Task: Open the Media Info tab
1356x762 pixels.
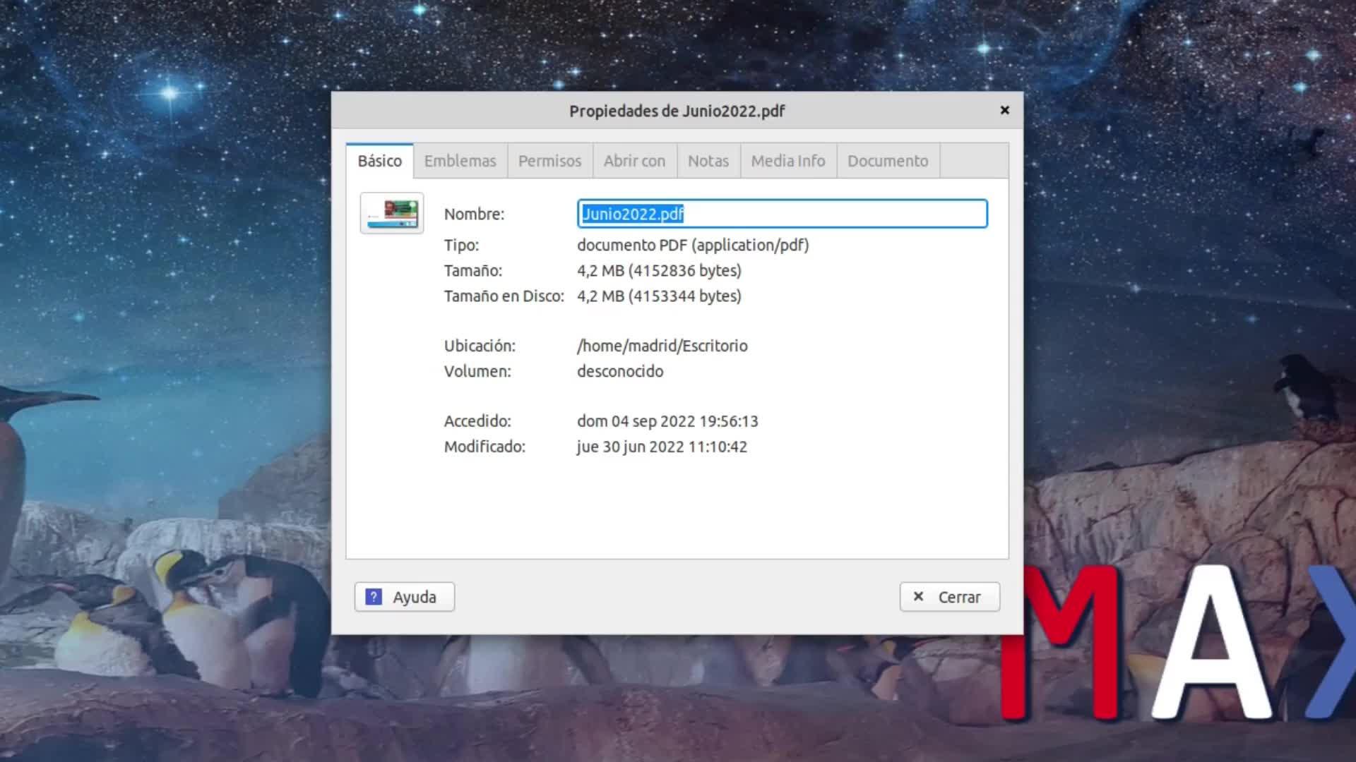Action: tap(787, 161)
